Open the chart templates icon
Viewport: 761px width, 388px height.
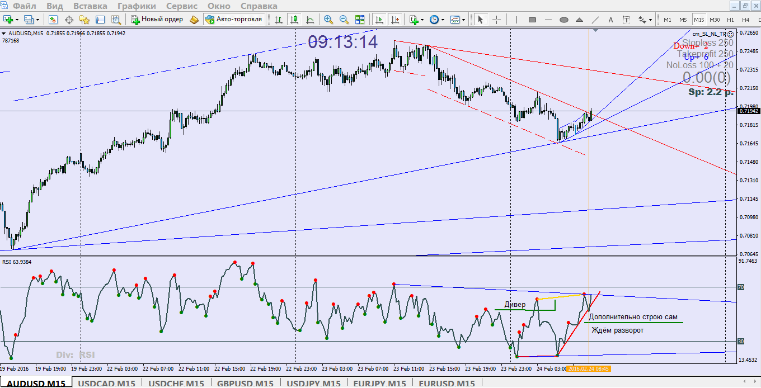(454, 20)
